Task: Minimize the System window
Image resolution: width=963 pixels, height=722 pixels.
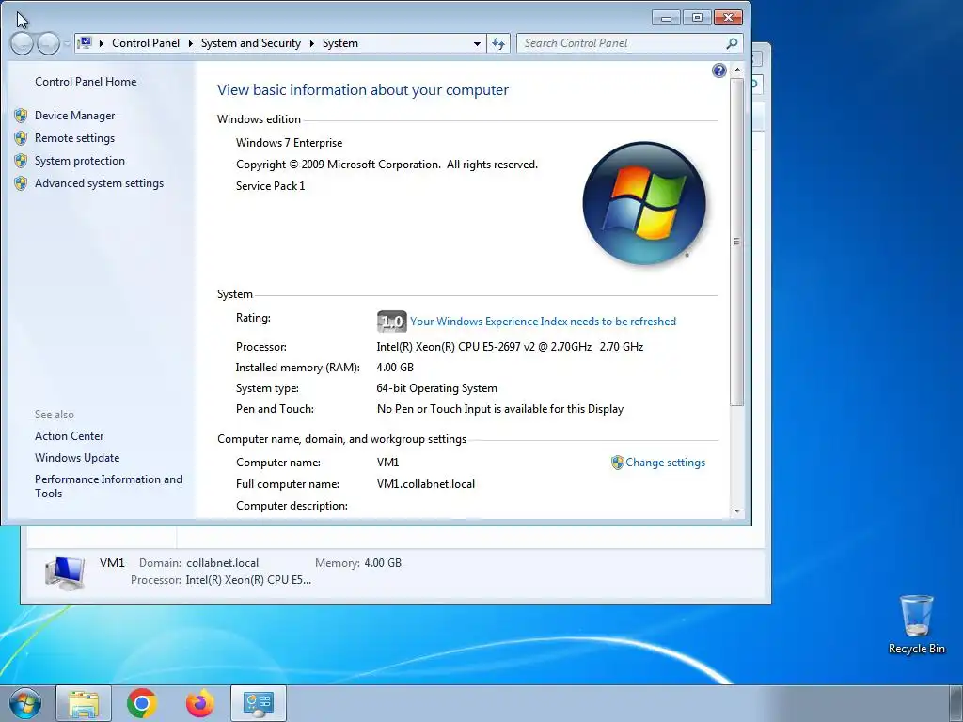Action: coord(666,18)
